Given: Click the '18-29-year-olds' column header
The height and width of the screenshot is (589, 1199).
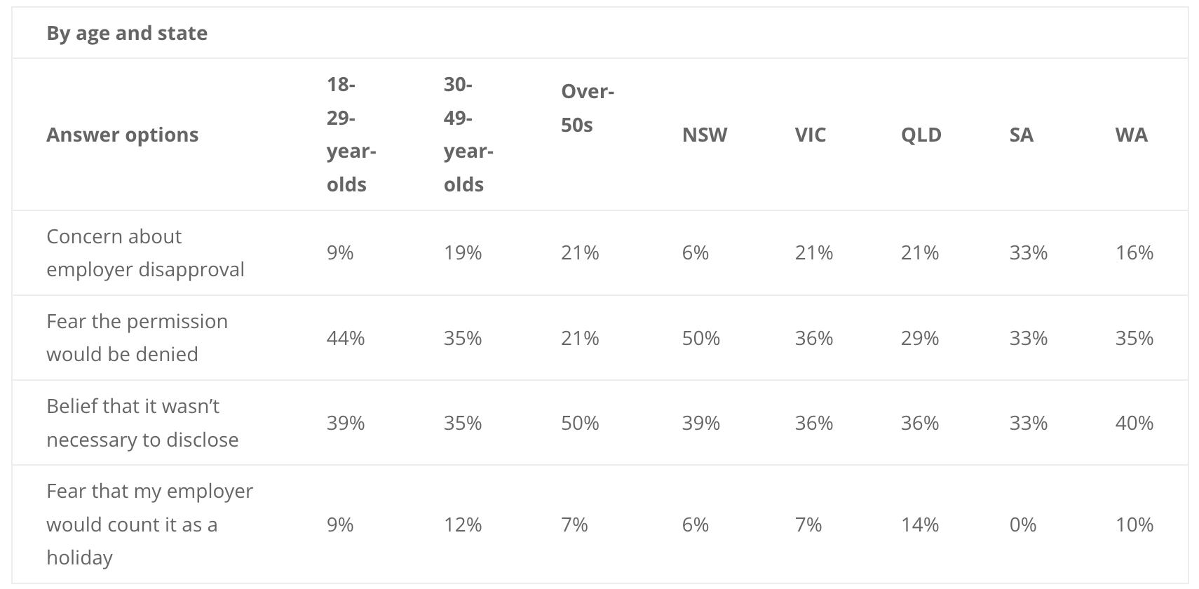Looking at the screenshot, I should coord(351,135).
